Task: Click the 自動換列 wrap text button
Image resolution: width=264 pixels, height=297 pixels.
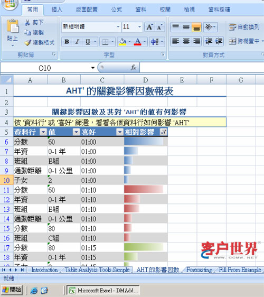Action: (x=244, y=27)
